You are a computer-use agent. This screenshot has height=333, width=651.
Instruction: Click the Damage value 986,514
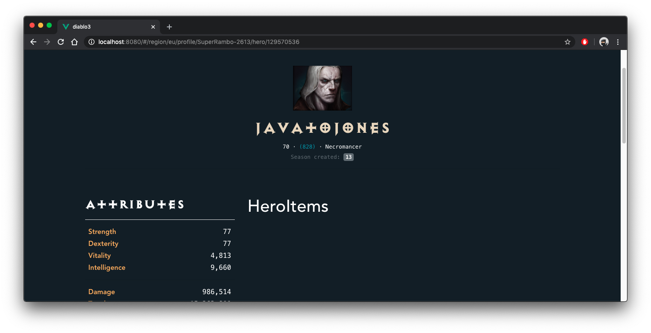pyautogui.click(x=217, y=292)
